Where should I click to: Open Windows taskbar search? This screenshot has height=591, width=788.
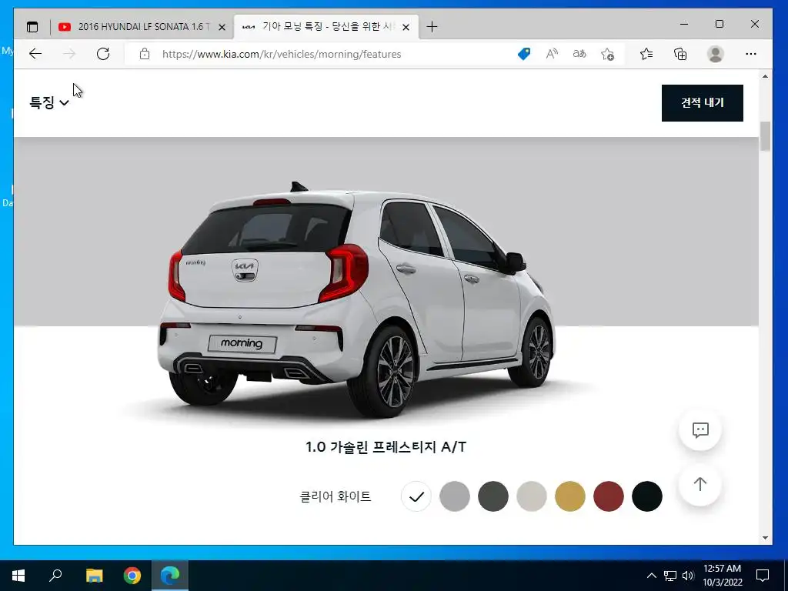pyautogui.click(x=55, y=576)
